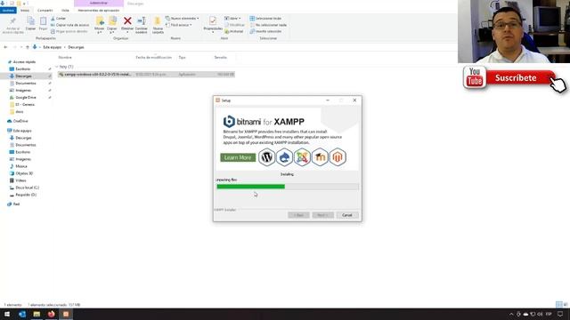The height and width of the screenshot is (320, 570).
Task: Open the Abrir dropdown in the ribbon
Action: tap(232, 18)
